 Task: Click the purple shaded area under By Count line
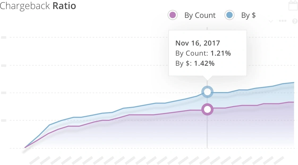pos(159,130)
